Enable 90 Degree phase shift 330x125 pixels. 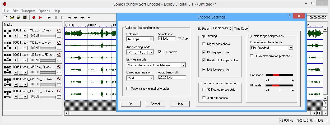(204, 89)
